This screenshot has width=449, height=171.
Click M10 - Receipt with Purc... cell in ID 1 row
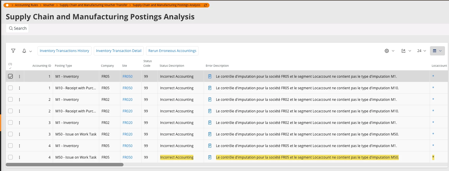76,88
